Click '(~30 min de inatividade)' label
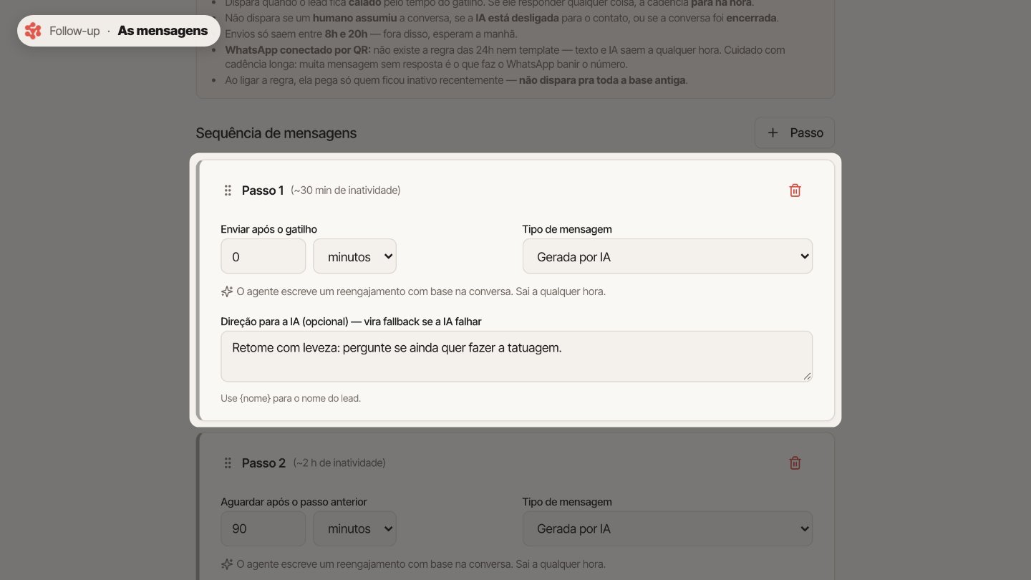1031x580 pixels. pyautogui.click(x=346, y=190)
